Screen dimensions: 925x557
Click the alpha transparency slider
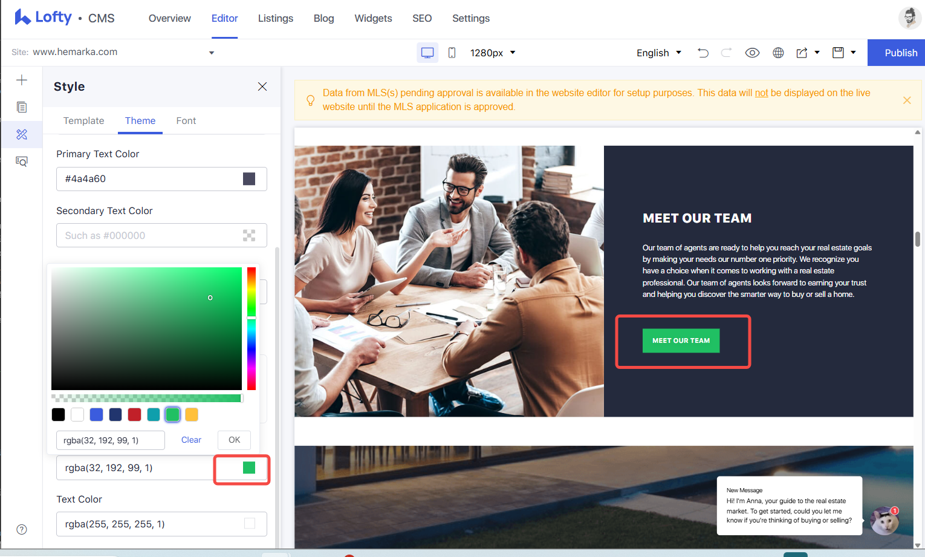147,398
